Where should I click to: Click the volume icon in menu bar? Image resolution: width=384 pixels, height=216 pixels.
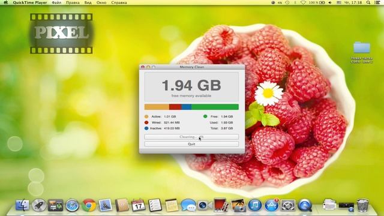click(x=330, y=2)
